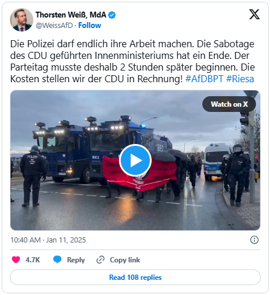Click the video thumbnail of police trucks
This screenshot has width=270, height=295.
(x=135, y=160)
